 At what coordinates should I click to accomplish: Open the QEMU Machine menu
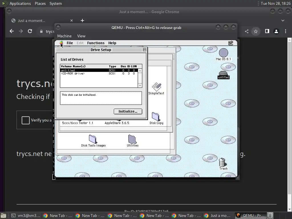[x=64, y=36]
